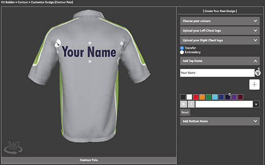This screenshot has height=165, width=265.
Task: Expand Choose your colours section
Action: [x=220, y=21]
